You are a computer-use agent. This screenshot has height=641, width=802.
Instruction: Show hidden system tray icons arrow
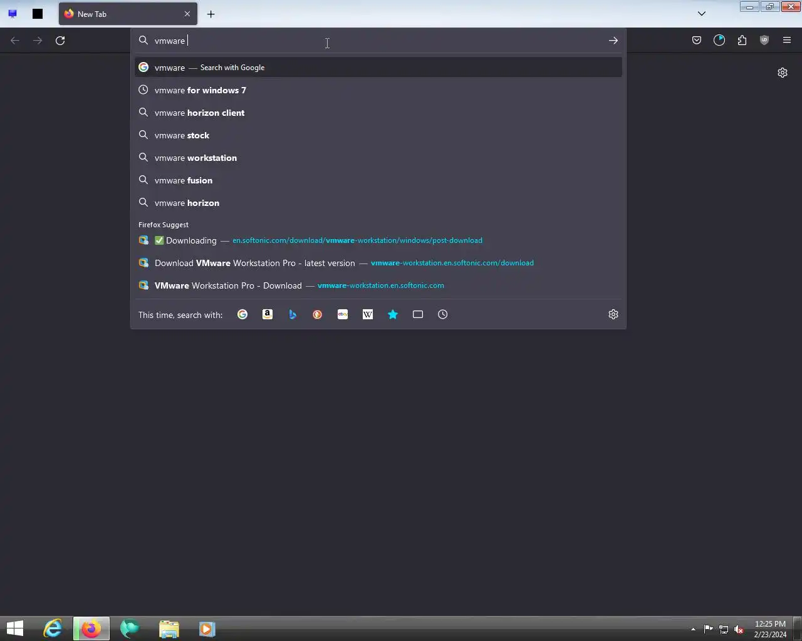point(693,629)
